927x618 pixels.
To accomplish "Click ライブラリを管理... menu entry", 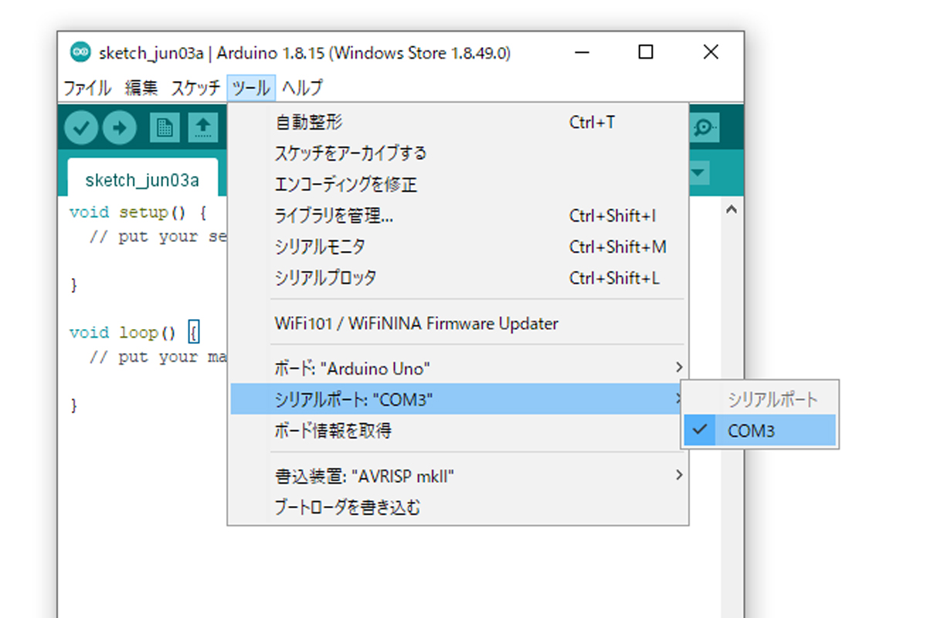I will point(334,216).
